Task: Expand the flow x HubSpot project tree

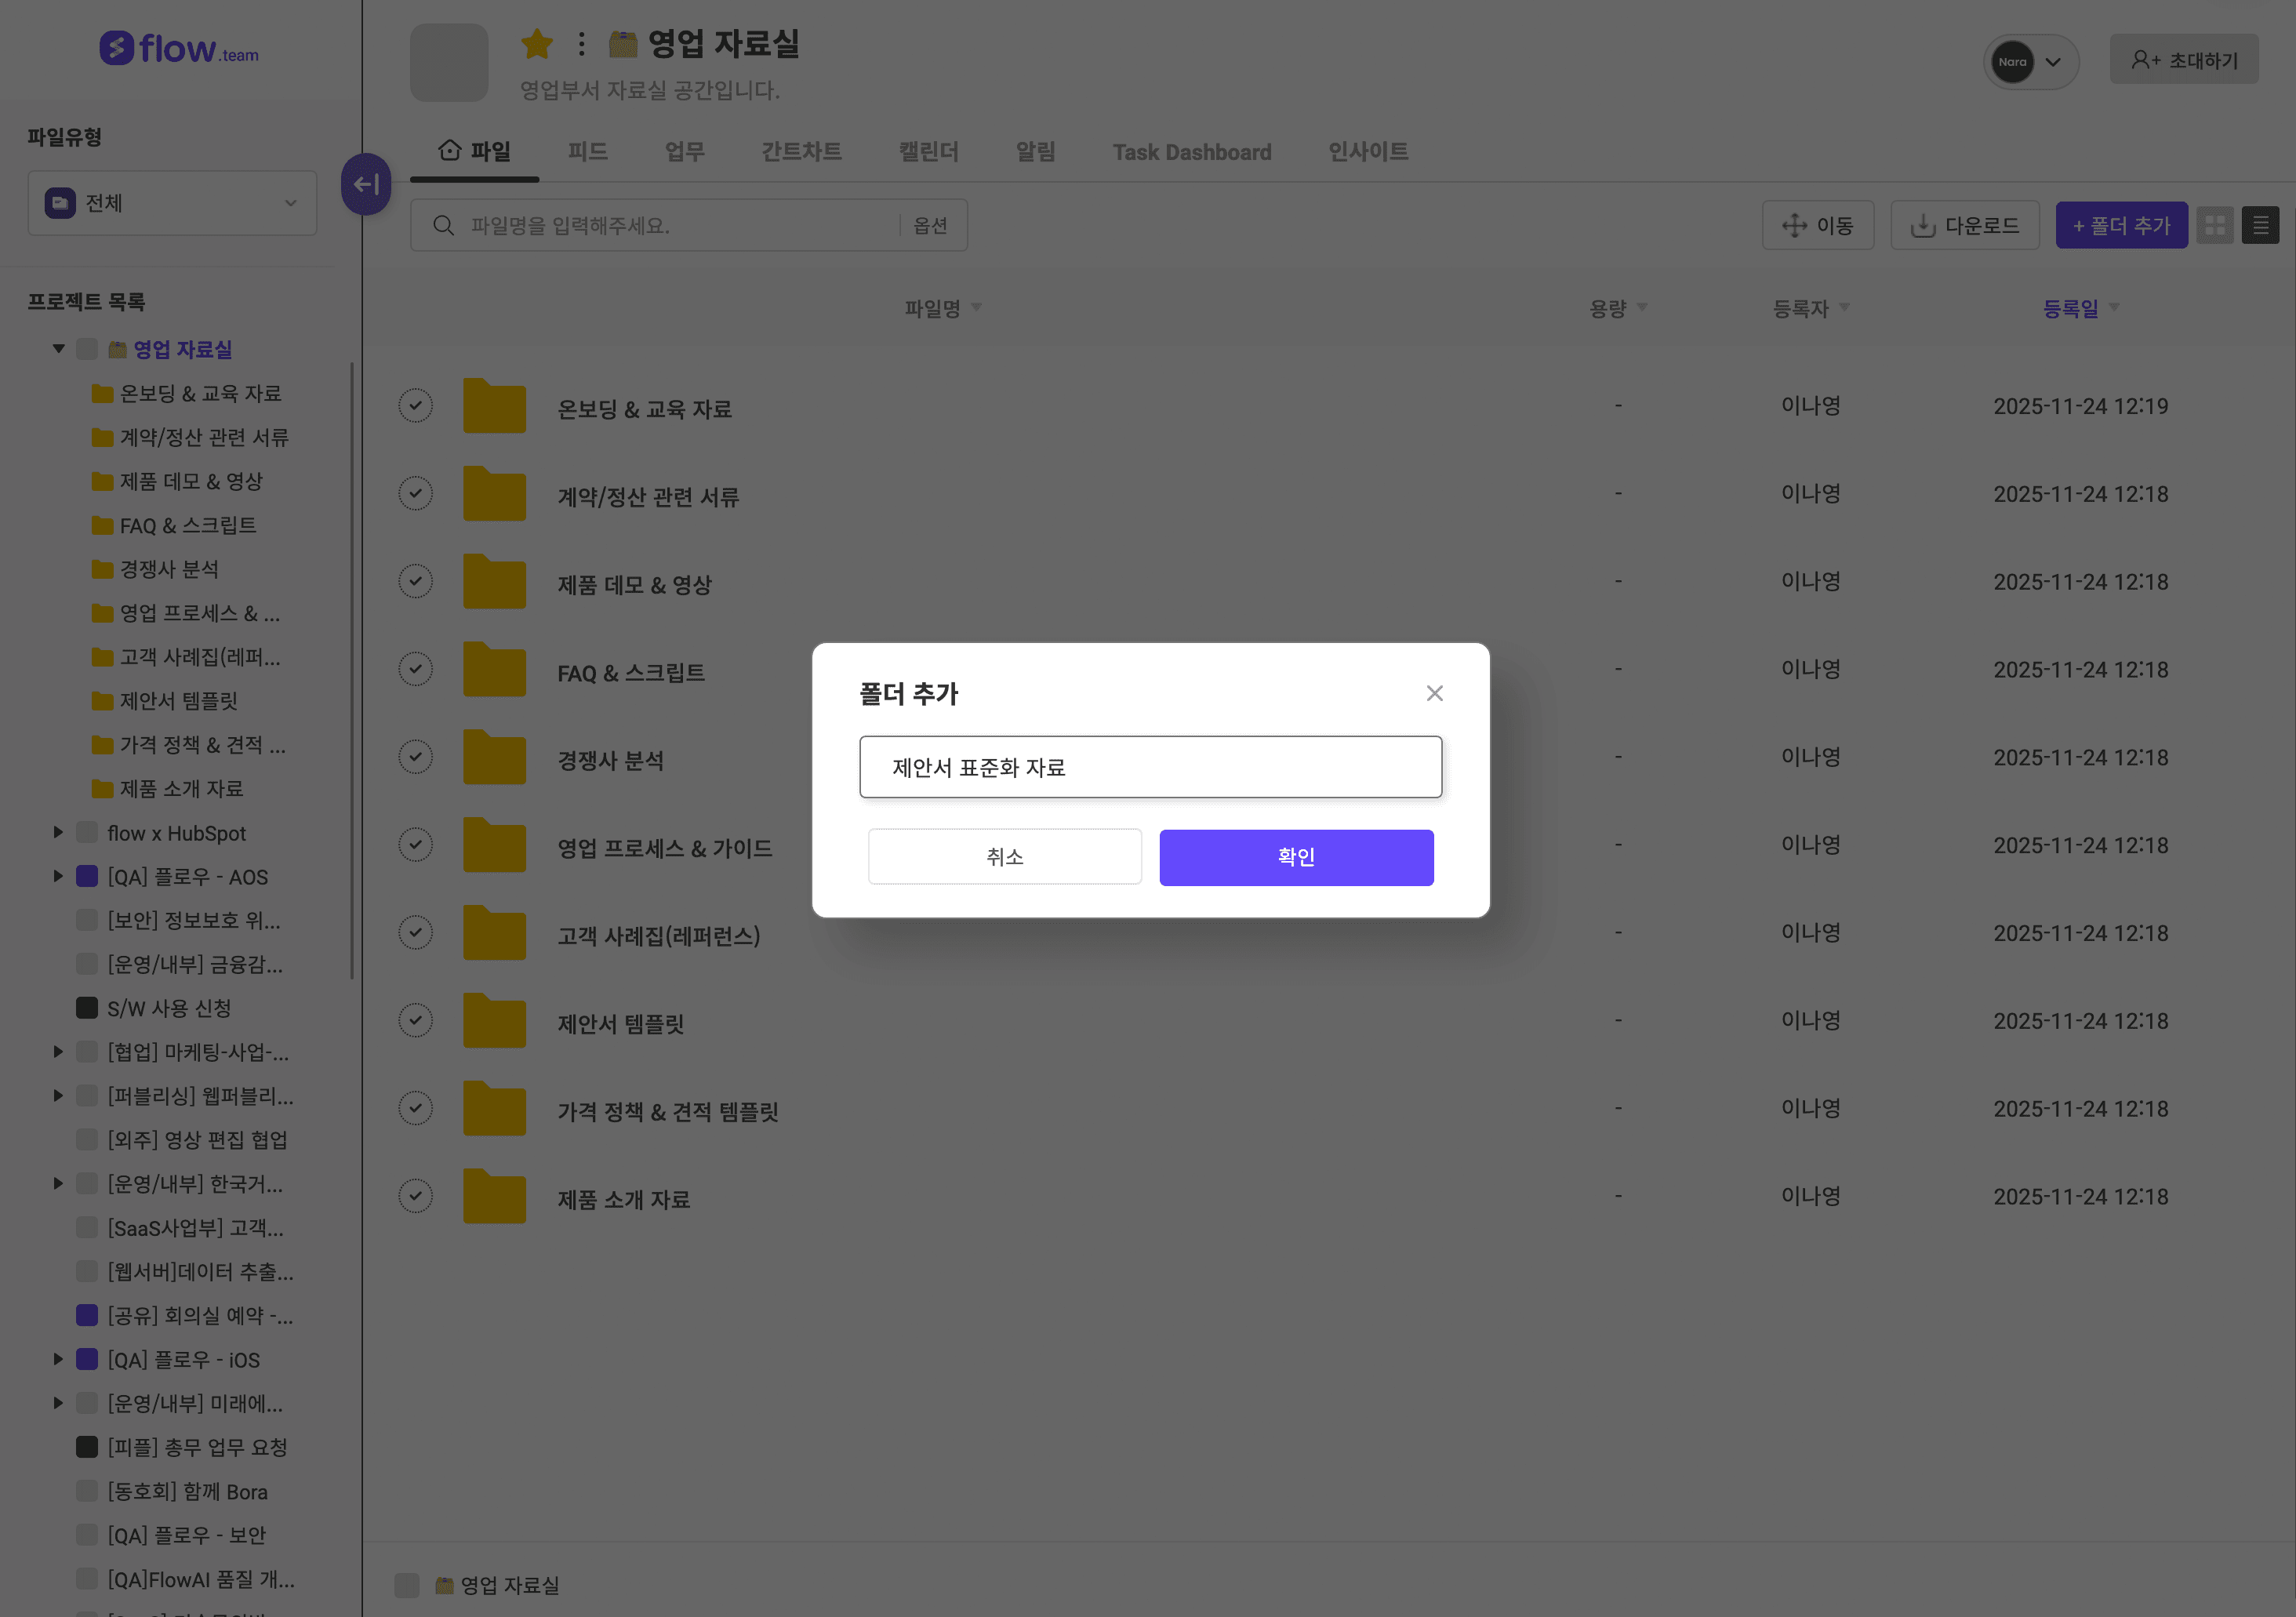Action: pos(58,833)
